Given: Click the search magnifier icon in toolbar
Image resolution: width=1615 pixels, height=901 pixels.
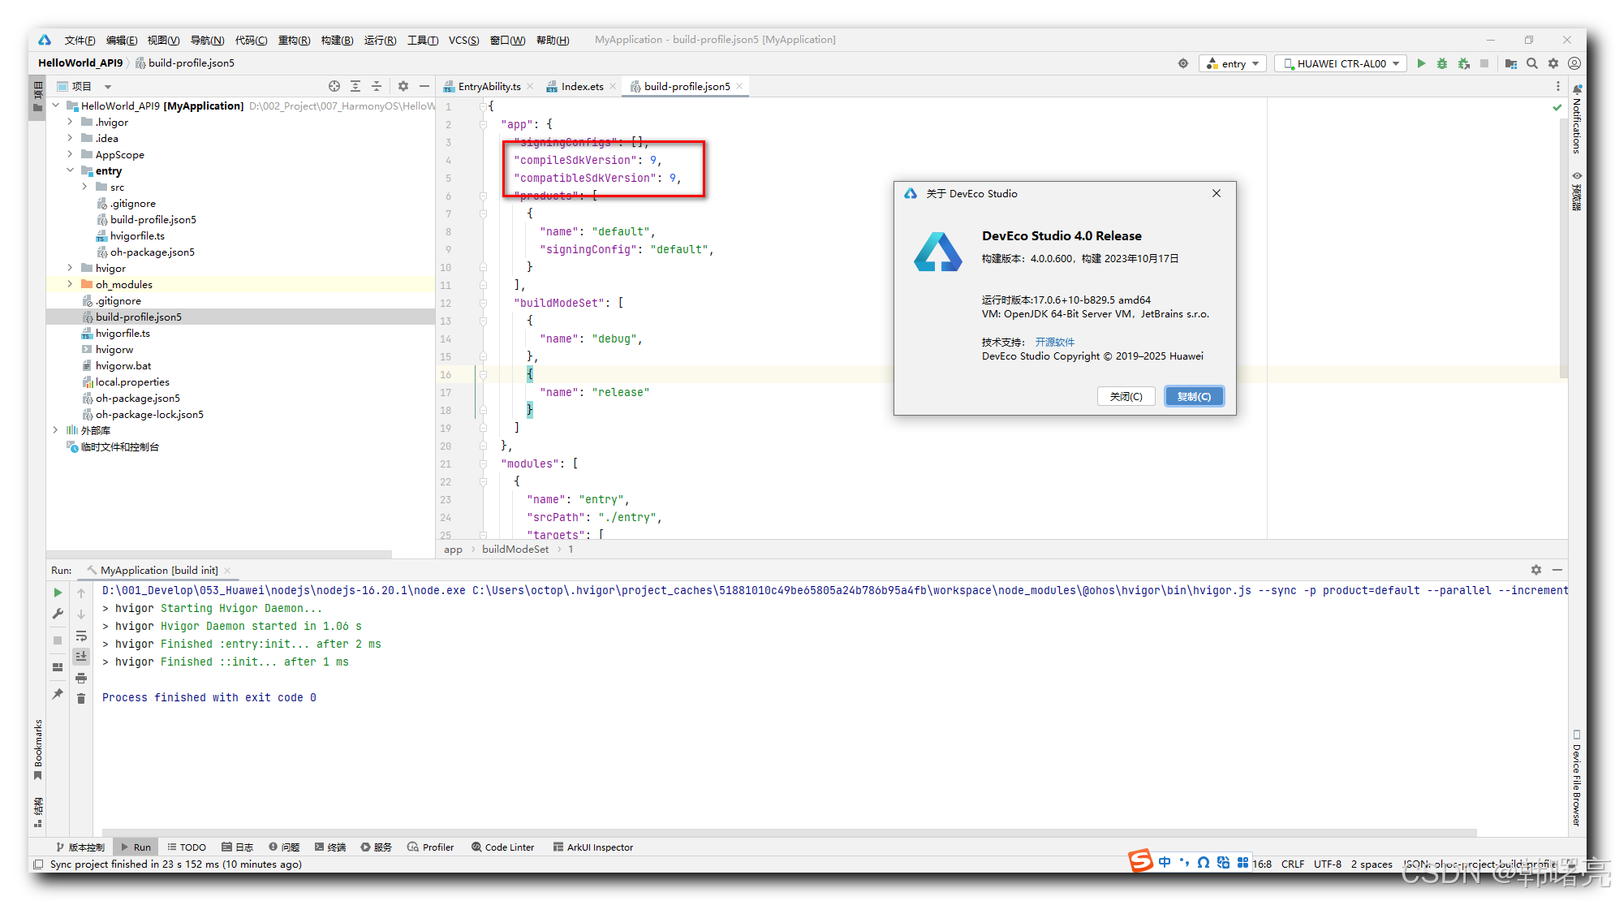Looking at the screenshot, I should 1532,63.
